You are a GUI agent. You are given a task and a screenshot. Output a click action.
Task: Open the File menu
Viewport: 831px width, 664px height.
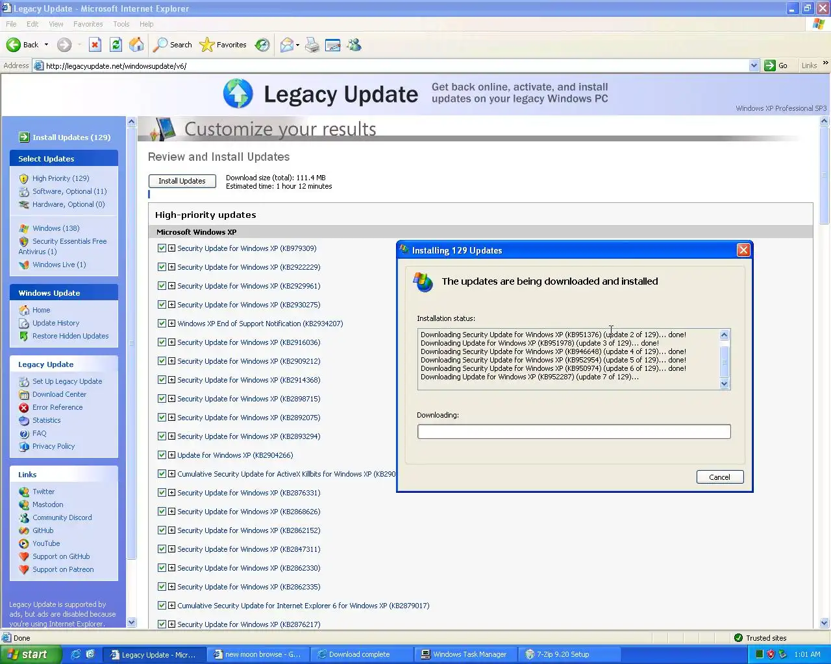[11, 24]
